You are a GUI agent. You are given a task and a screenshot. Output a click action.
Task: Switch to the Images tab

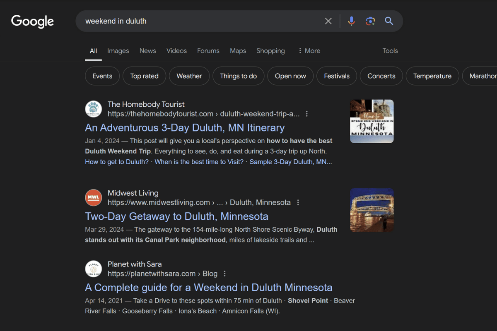point(118,51)
